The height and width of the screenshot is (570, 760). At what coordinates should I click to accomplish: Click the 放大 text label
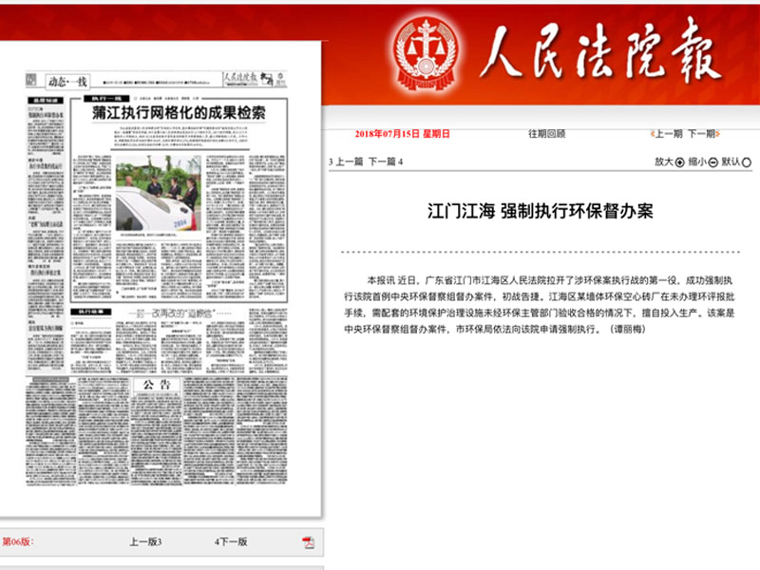(x=664, y=161)
